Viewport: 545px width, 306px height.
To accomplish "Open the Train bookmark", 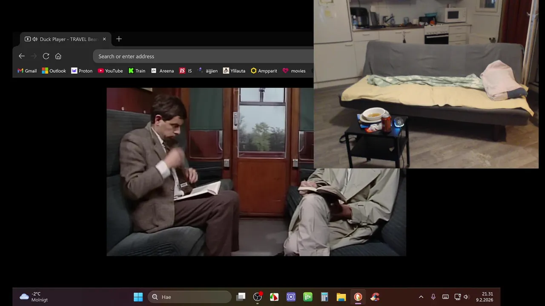I will pos(137,71).
